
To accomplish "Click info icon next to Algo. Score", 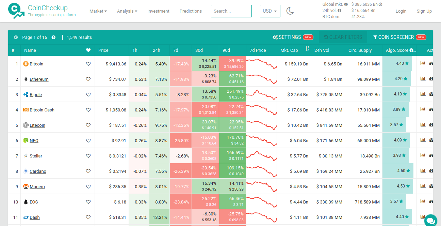I will (411, 50).
